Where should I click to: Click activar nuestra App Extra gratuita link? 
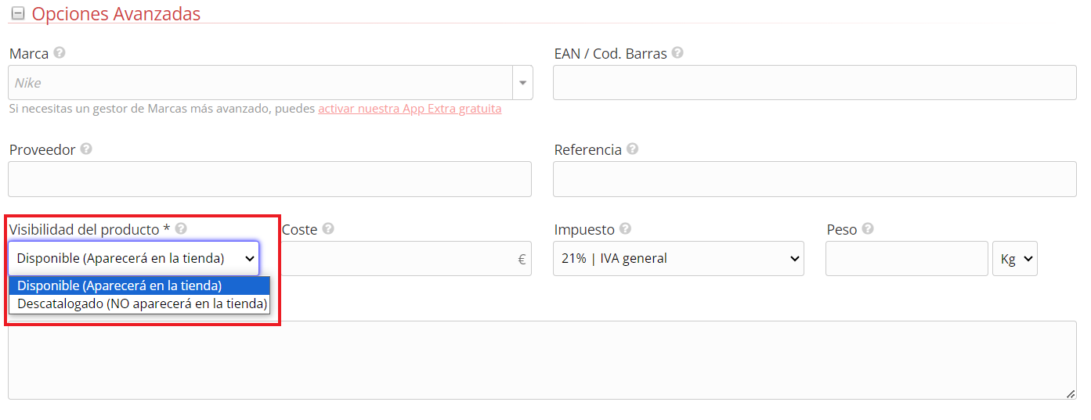point(410,109)
